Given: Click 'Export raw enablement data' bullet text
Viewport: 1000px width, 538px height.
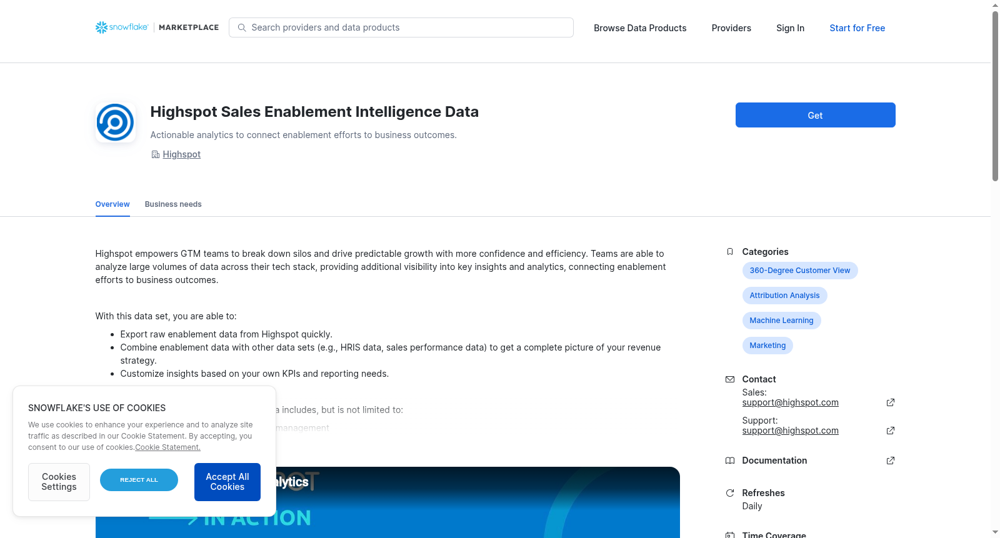Looking at the screenshot, I should click(226, 334).
